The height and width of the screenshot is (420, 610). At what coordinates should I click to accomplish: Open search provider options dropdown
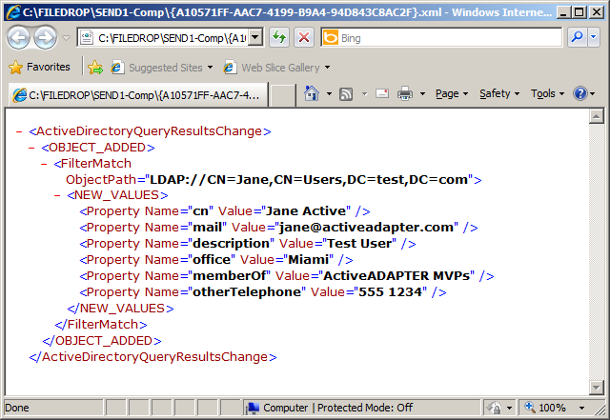(593, 38)
